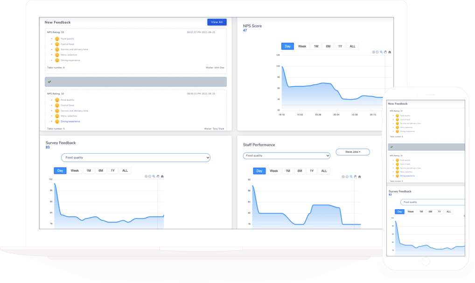Expand Food quality dropdown in Staff Performance
The image size is (475, 283).
coord(286,156)
